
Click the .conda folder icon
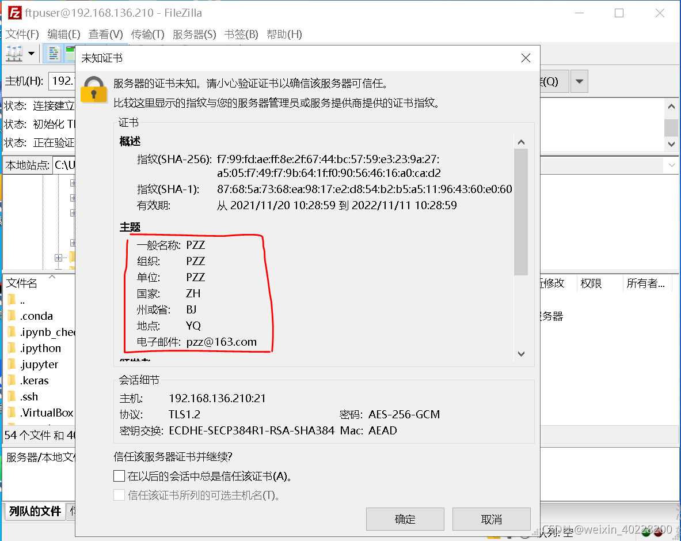12,316
